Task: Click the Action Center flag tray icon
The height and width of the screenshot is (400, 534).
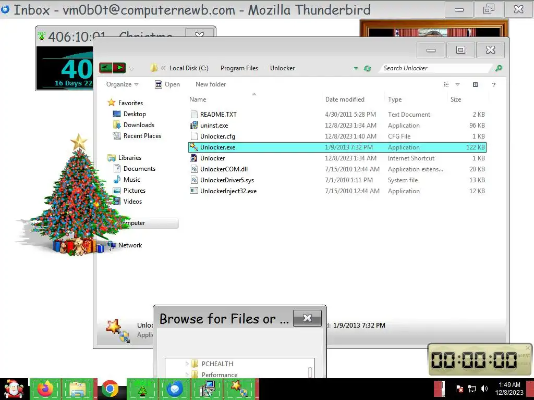Action: 459,389
